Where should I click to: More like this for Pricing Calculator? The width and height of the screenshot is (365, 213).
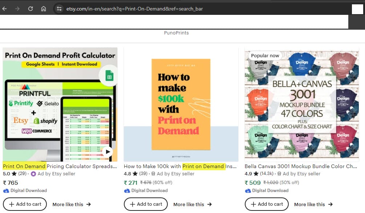coord(72,204)
